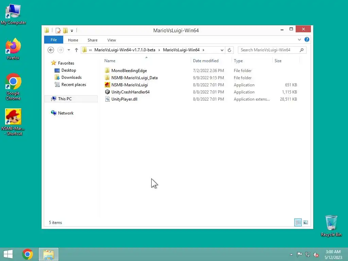Select the NSMB-MarioVsLuigi_Data folder
The height and width of the screenshot is (261, 348).
pos(135,78)
